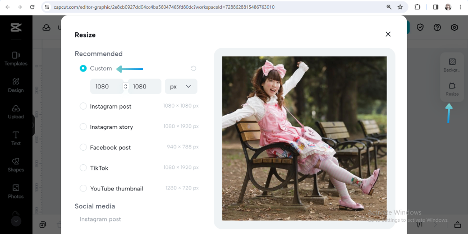Click the browser back arrow
Screen dimensions: 468x234
(x=7, y=7)
